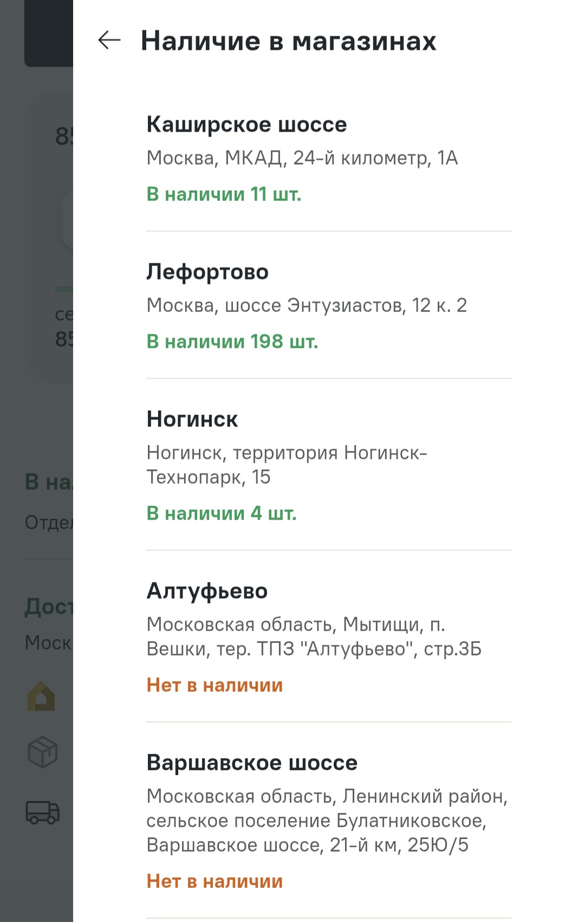Click the Ногинск-Технопарк address text
The width and height of the screenshot is (585, 922).
click(x=287, y=464)
